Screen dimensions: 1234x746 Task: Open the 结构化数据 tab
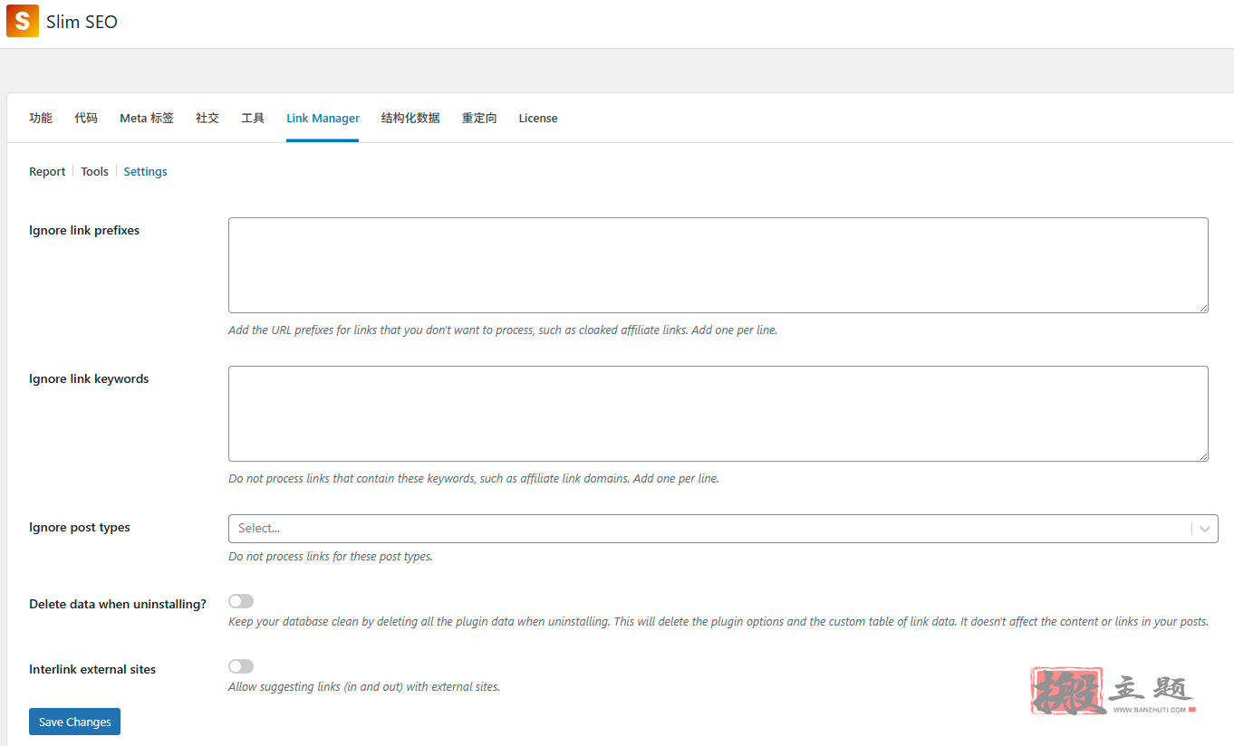click(x=410, y=118)
